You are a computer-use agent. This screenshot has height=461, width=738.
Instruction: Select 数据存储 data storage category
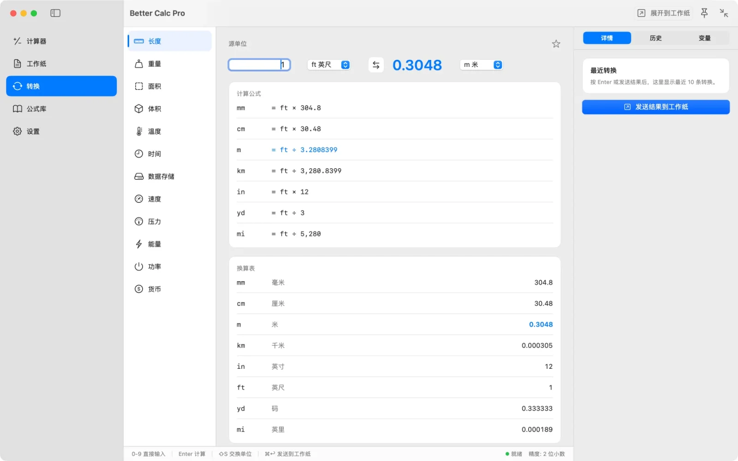click(169, 177)
